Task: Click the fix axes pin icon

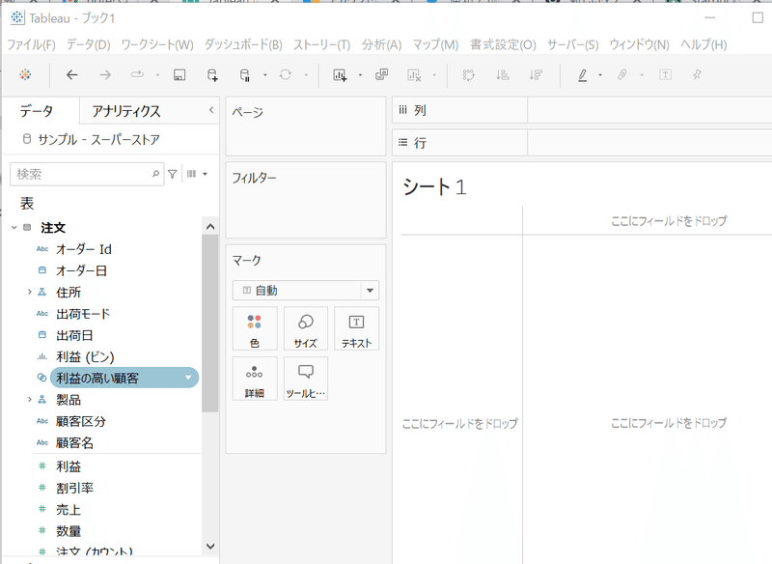Action: [x=697, y=75]
